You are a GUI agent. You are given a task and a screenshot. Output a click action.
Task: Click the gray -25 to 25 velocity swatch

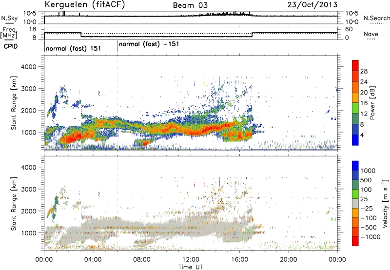click(x=355, y=204)
